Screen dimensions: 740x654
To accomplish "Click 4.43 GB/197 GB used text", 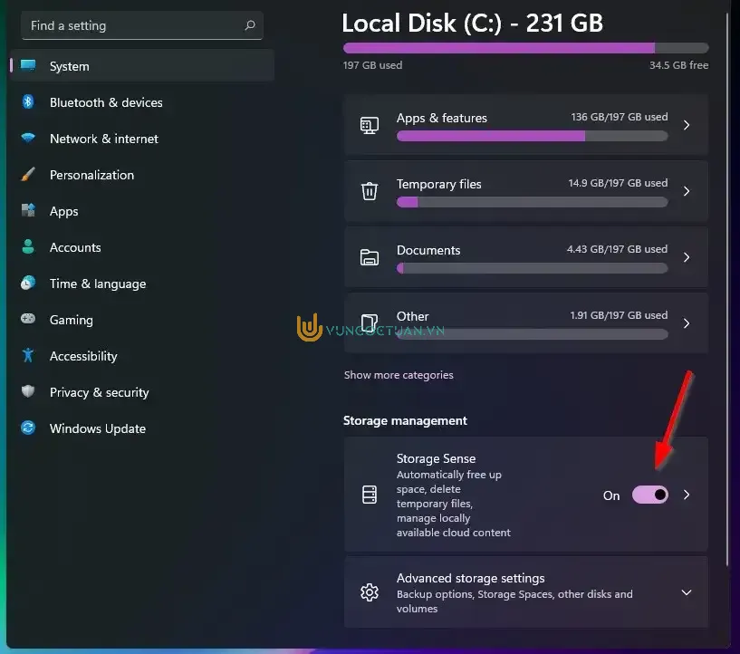I will (x=618, y=249).
